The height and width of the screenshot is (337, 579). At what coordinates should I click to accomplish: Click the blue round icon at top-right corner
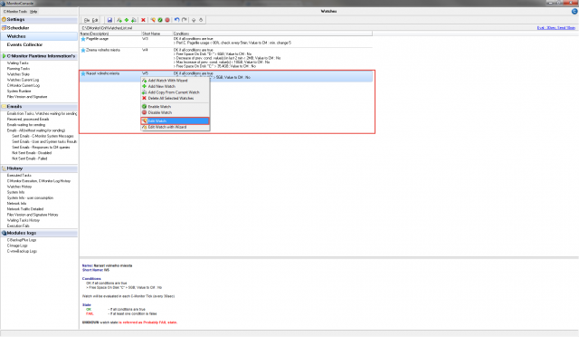pos(574,12)
